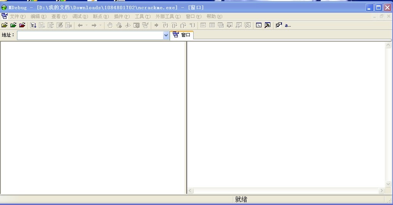Click the 'a...' toolbar item
This screenshot has height=205, width=393.
tap(288, 25)
